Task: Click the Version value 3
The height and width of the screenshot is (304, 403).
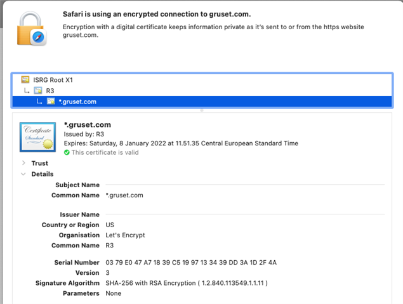Action: coord(107,273)
